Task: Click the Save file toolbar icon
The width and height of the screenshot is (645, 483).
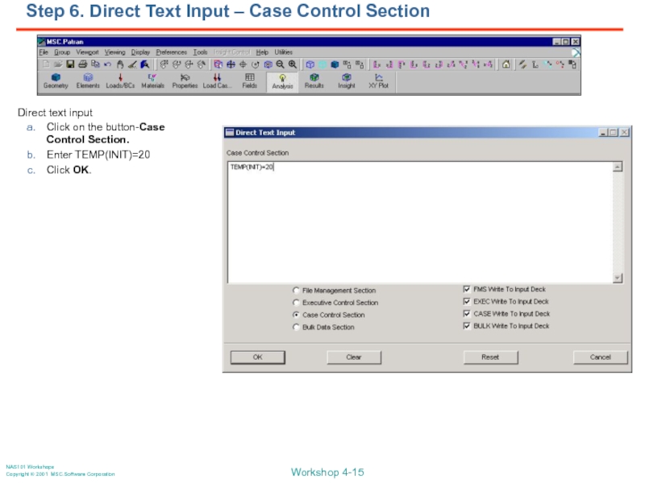Action: point(70,64)
